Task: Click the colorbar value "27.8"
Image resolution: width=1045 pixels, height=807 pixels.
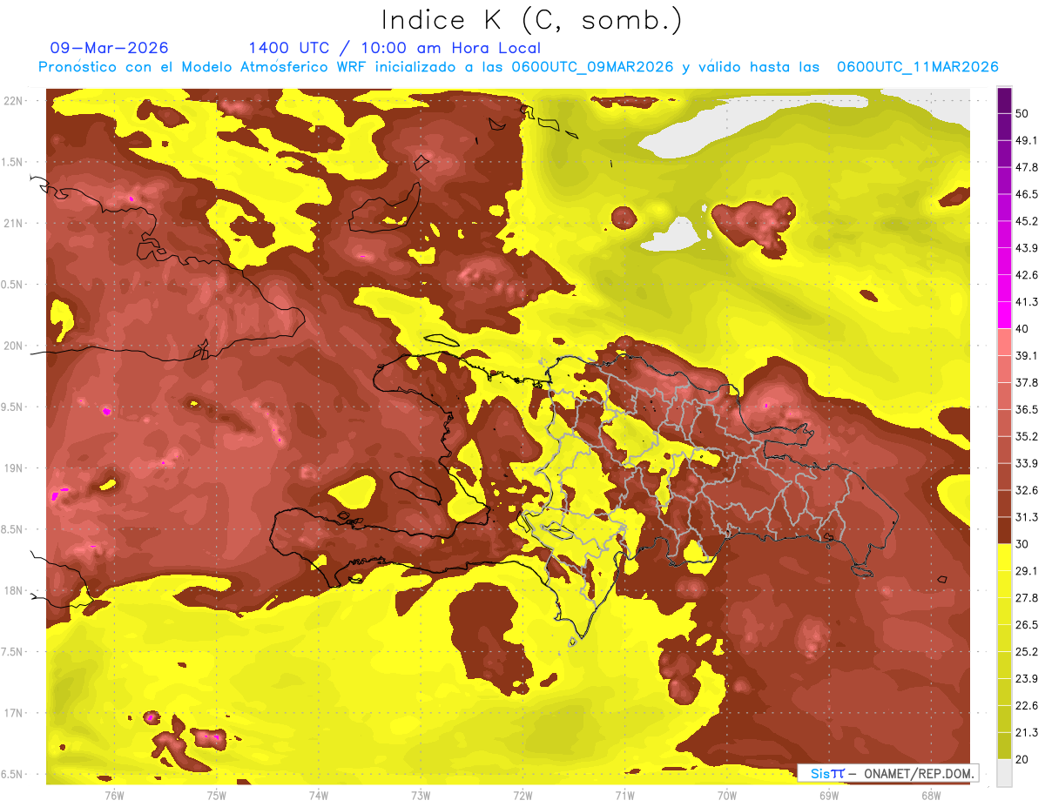Action: click(1027, 598)
